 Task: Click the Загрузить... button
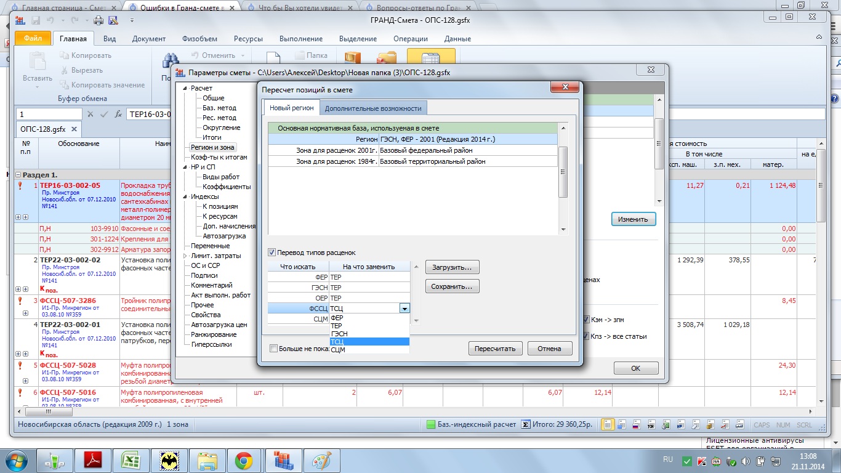click(x=452, y=267)
